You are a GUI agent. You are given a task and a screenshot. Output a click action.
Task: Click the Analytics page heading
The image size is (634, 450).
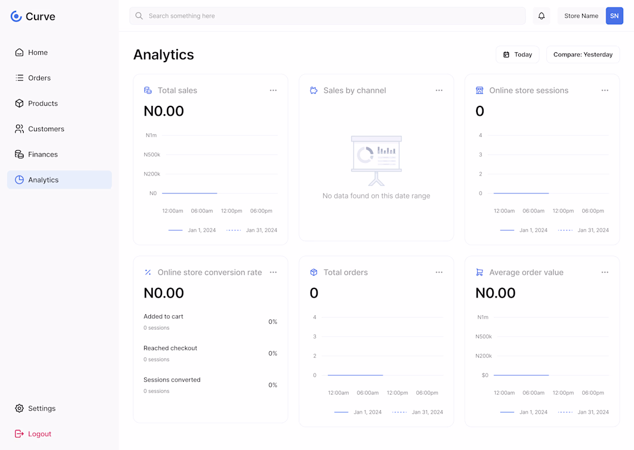(x=164, y=55)
